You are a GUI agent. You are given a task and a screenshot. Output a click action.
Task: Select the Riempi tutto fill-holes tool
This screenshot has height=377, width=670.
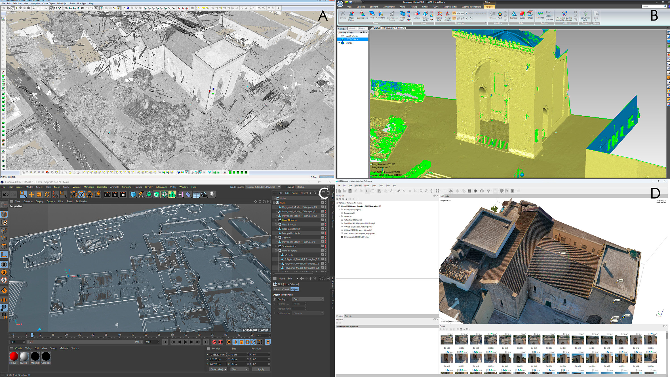point(439,16)
